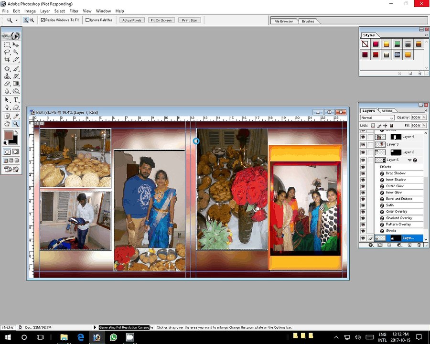Toggle Stroke effect visibility eye
The width and height of the screenshot is (430, 344).
(x=363, y=231)
